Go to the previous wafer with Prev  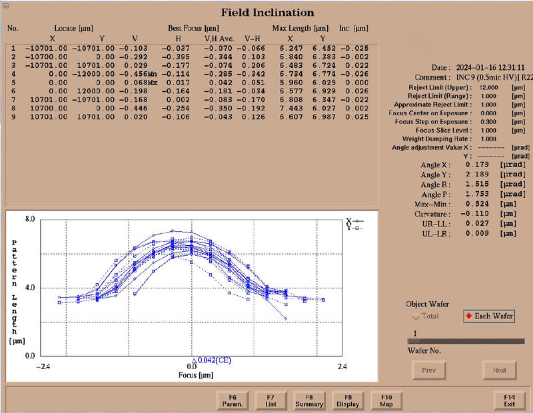pos(428,370)
